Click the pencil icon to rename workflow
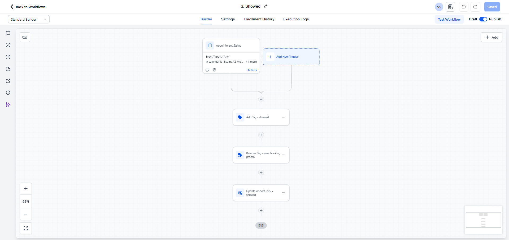 click(x=266, y=6)
